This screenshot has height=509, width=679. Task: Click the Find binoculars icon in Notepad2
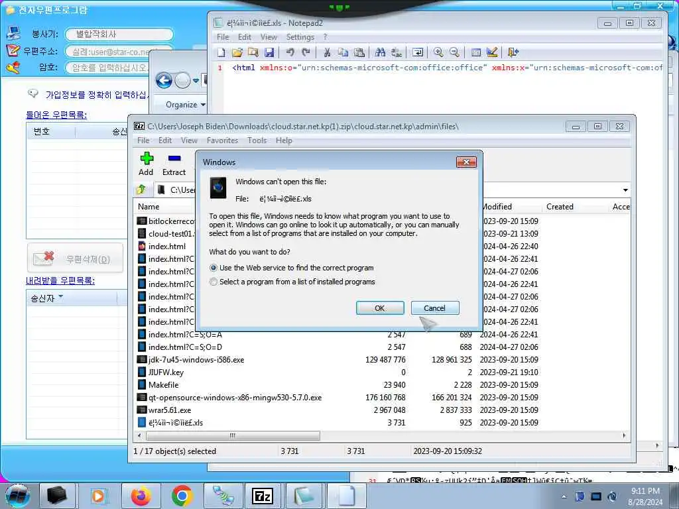pyautogui.click(x=380, y=52)
